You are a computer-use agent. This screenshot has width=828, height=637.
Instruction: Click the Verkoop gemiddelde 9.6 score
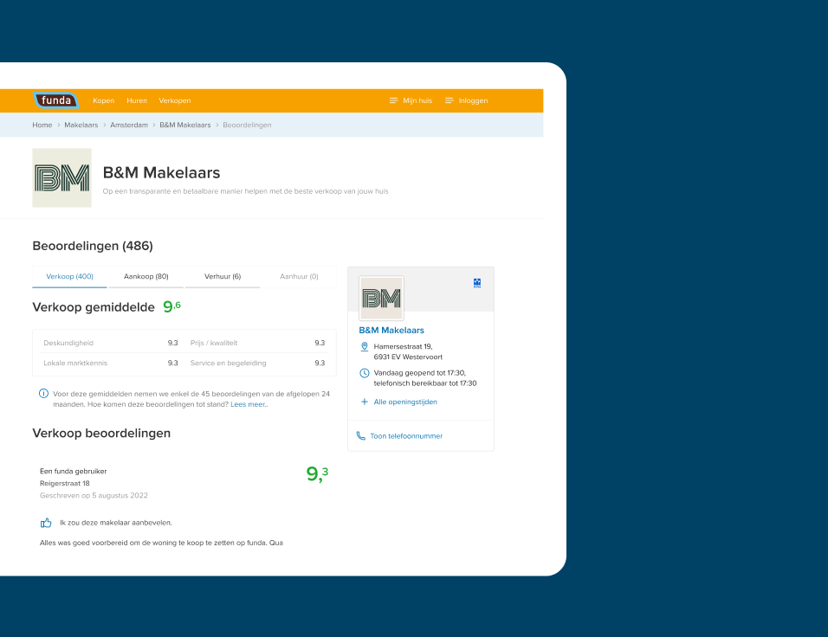(172, 306)
